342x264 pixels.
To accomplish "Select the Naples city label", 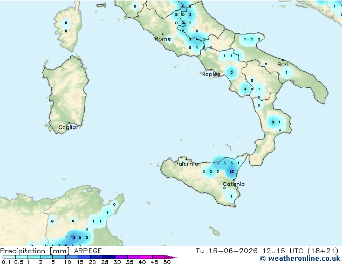I will tap(211, 74).
